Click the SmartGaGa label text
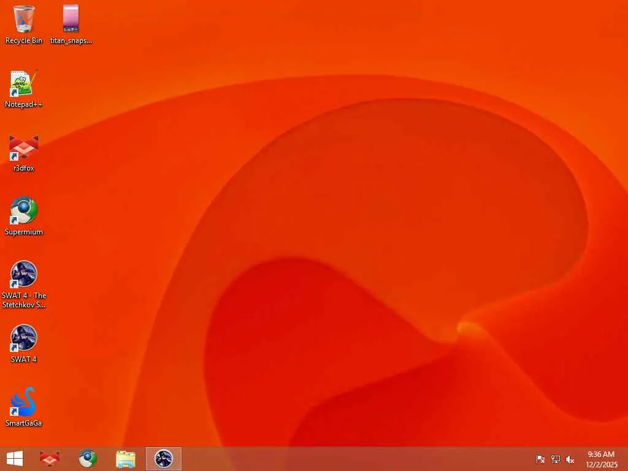The image size is (628, 471). coord(24,423)
